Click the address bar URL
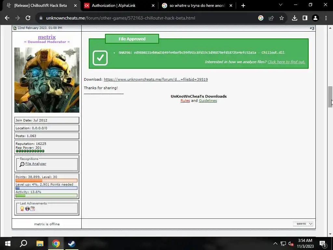Image resolution: width=333 pixels, height=250 pixels. tap(120, 18)
